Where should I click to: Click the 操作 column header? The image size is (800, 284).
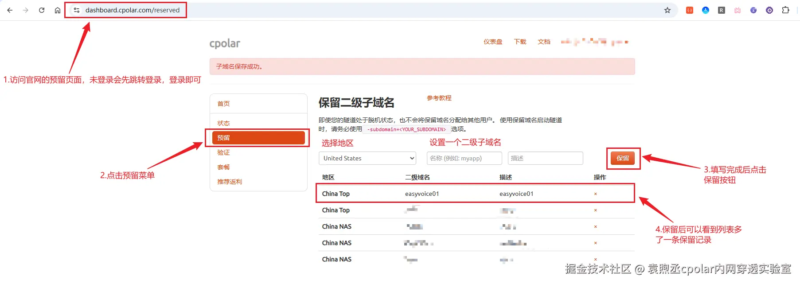600,177
